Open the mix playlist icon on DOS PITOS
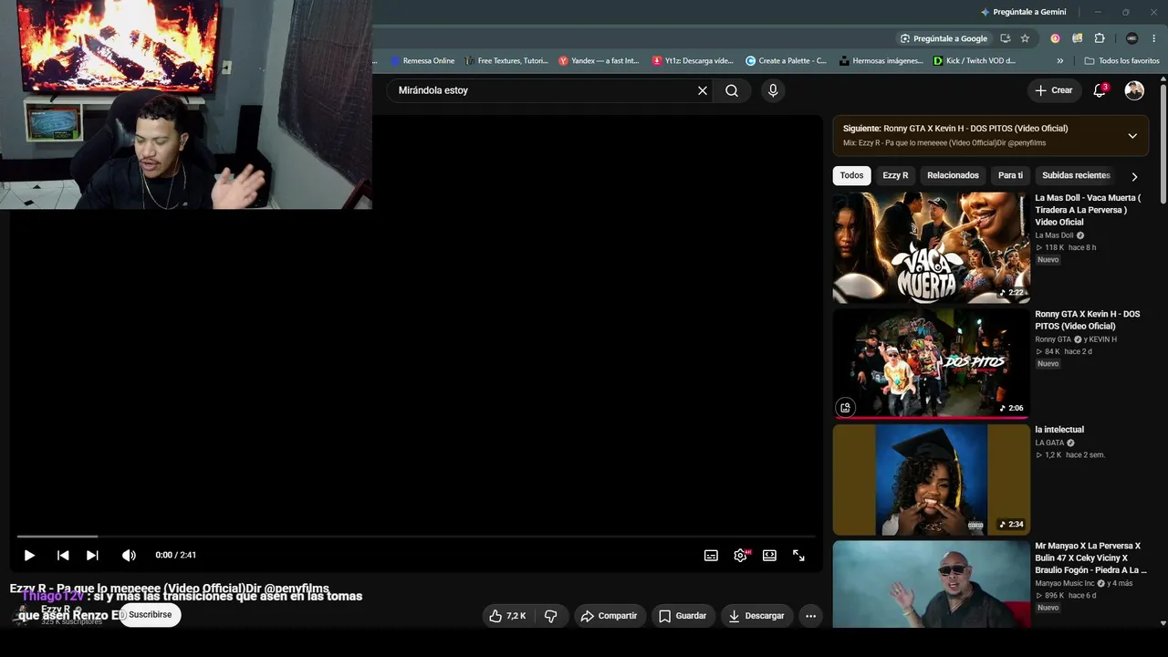The image size is (1168, 657). coord(845,408)
